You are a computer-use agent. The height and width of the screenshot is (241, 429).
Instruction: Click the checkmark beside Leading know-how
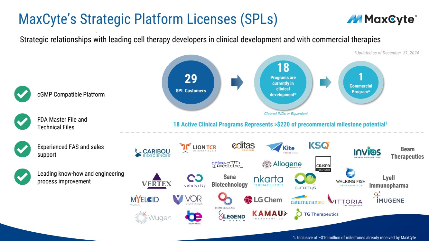coord(23,177)
